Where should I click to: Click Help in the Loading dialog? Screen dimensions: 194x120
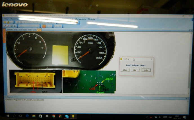point(146,70)
